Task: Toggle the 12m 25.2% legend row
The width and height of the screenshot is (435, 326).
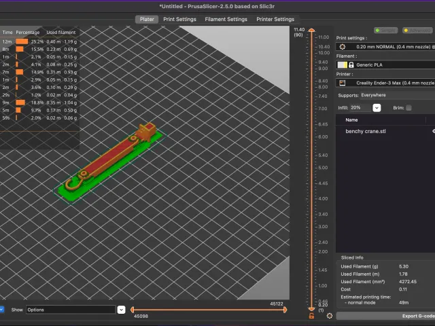Action: (39, 41)
